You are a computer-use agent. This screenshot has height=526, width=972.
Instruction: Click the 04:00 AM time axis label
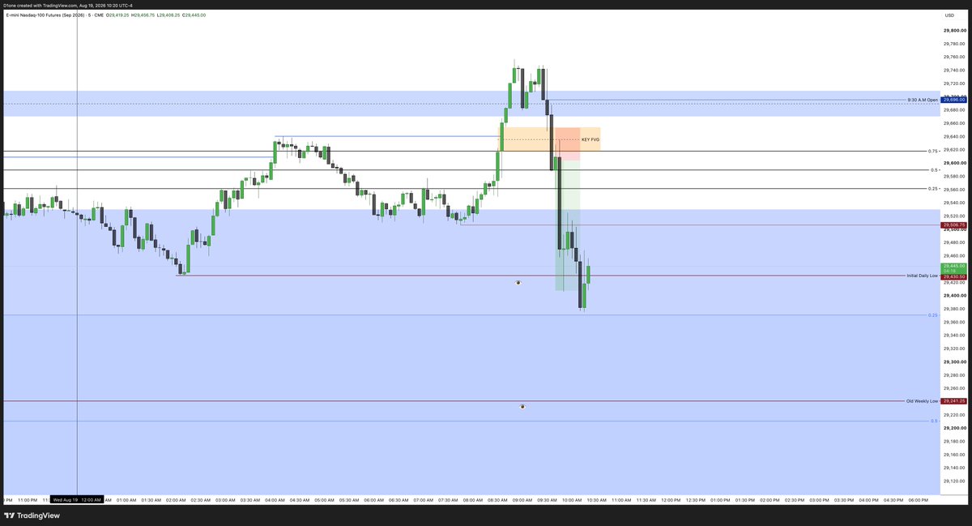click(x=275, y=500)
